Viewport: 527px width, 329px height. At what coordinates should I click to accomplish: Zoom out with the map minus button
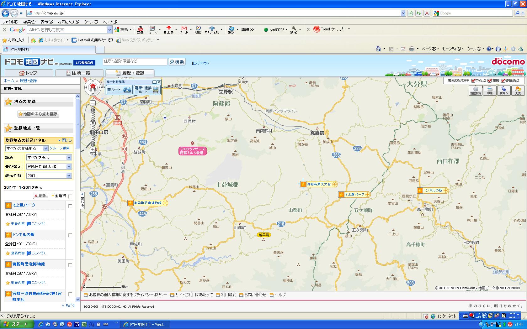pos(93,103)
